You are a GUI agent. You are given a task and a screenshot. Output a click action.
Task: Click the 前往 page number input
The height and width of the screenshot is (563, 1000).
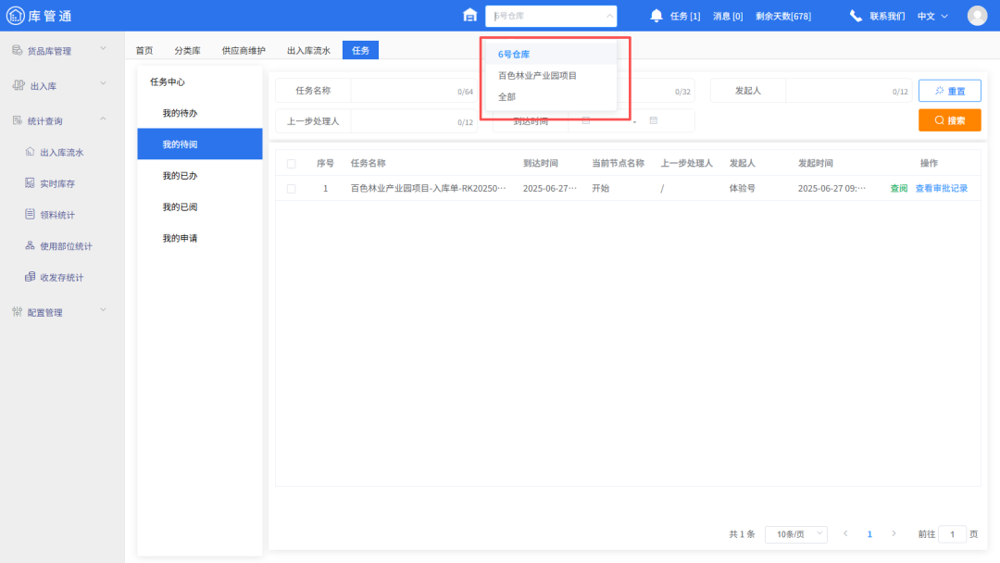pos(952,534)
